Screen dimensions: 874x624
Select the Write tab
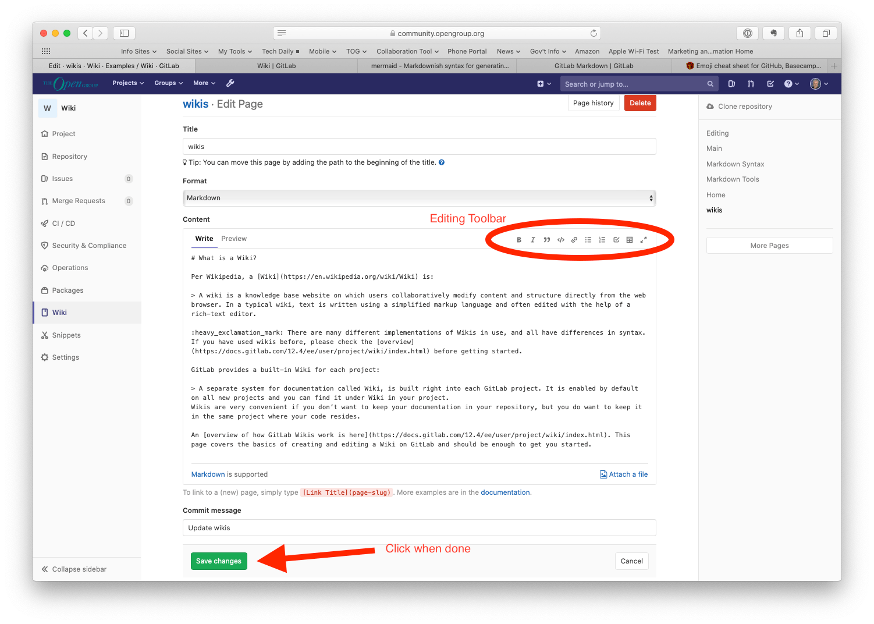click(x=204, y=239)
